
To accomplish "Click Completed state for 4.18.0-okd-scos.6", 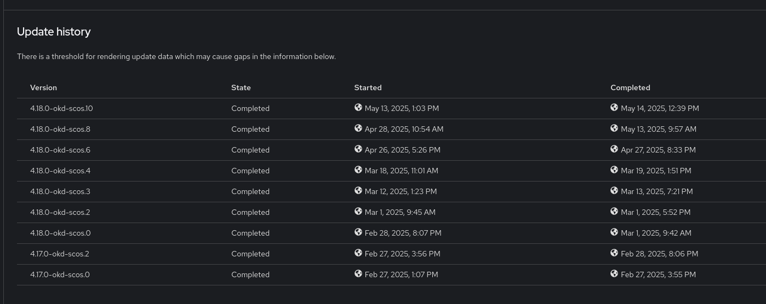I will [250, 150].
